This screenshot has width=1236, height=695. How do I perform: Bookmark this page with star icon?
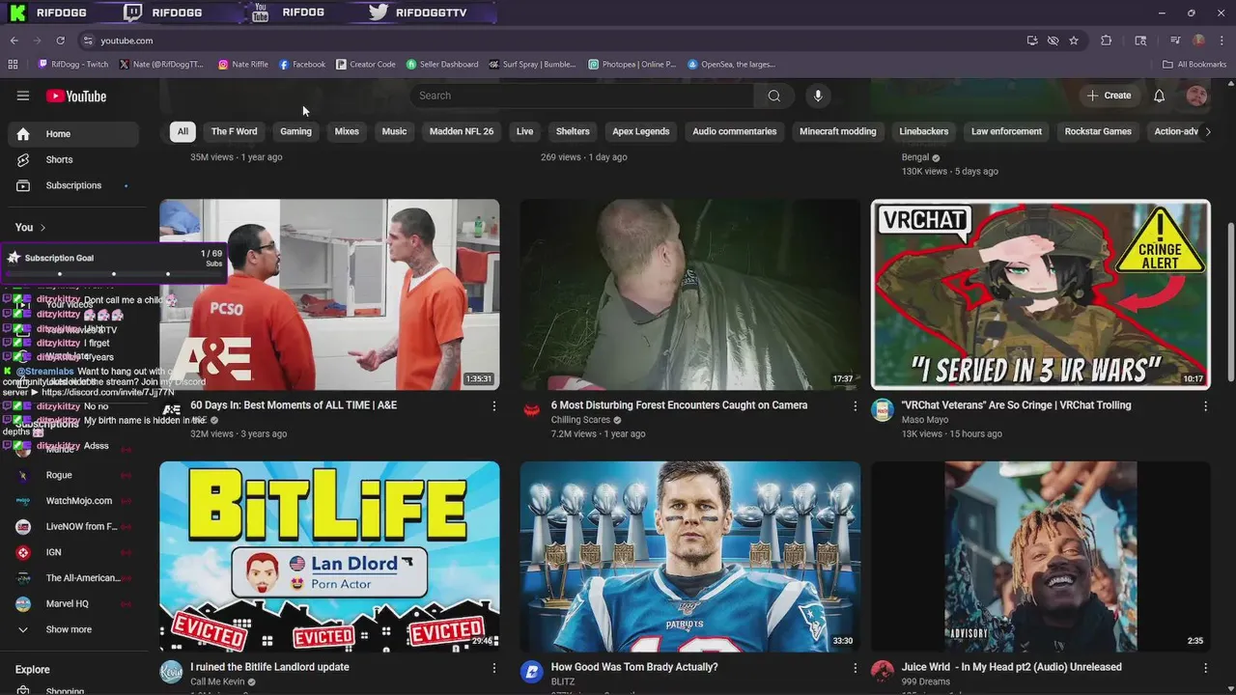coord(1074,41)
